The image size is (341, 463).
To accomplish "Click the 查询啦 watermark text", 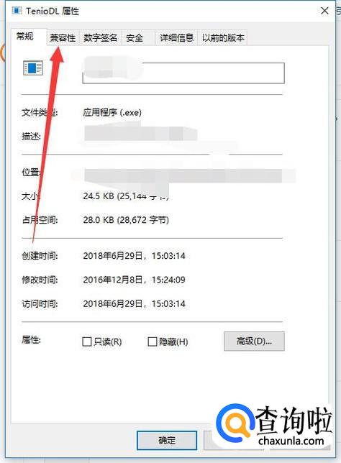I will click(x=294, y=420).
